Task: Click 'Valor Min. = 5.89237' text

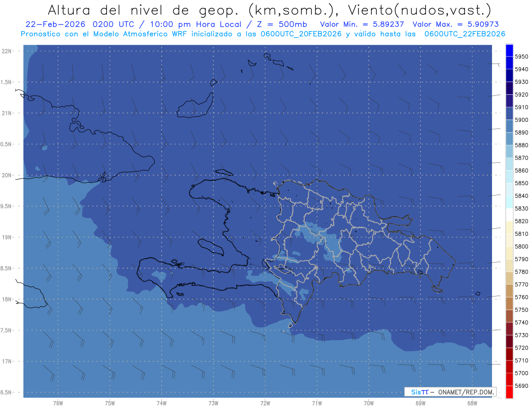Action: coord(363,24)
